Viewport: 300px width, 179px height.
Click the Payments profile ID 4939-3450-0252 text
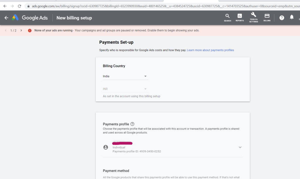click(137, 151)
